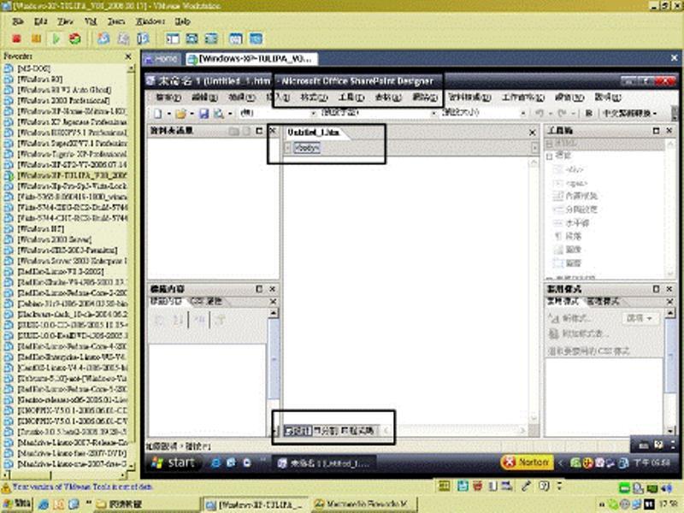
Task: Open the Chinese conversion (中文繁簡轉換) dropdown
Action: 629,113
